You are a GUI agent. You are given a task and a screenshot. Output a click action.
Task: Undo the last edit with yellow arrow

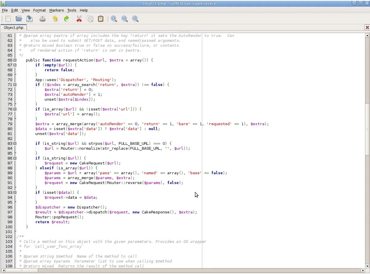pyautogui.click(x=55, y=19)
